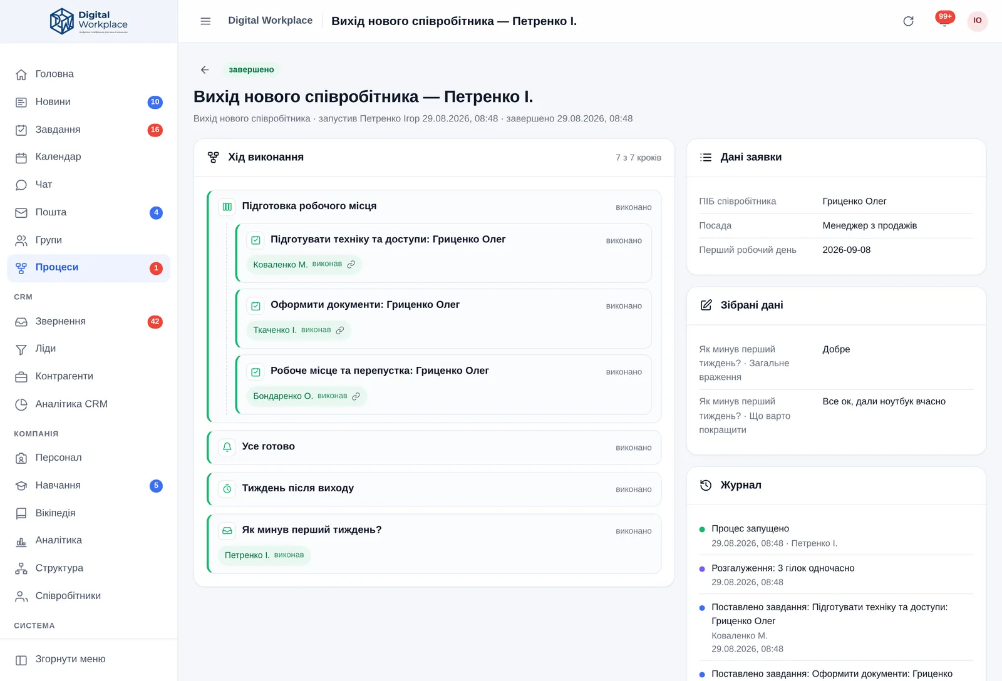Select Тиждень після виходу step row
This screenshot has width=1002, height=681.
pyautogui.click(x=434, y=489)
